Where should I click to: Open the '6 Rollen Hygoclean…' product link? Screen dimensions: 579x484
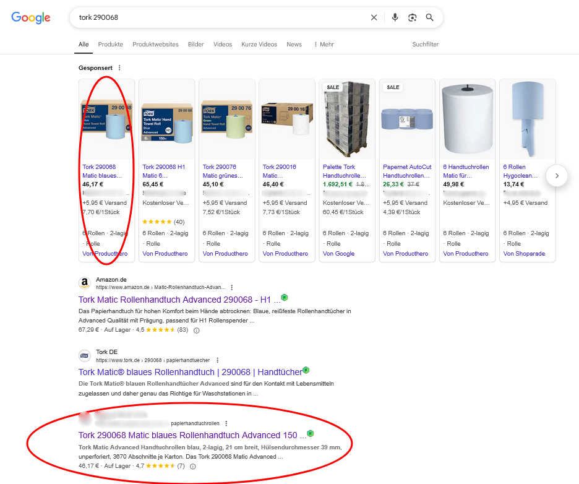click(521, 171)
